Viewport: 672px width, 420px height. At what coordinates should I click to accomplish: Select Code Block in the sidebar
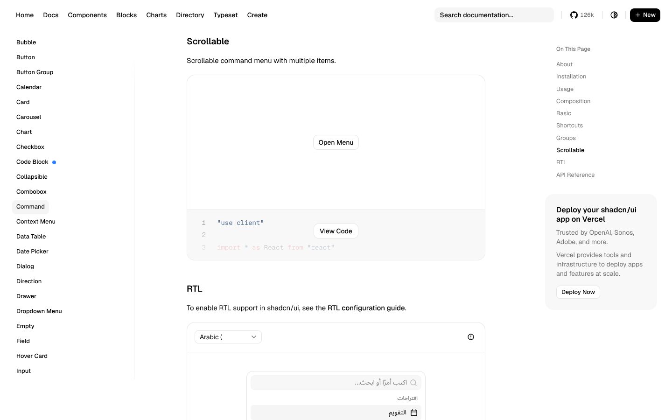point(33,162)
